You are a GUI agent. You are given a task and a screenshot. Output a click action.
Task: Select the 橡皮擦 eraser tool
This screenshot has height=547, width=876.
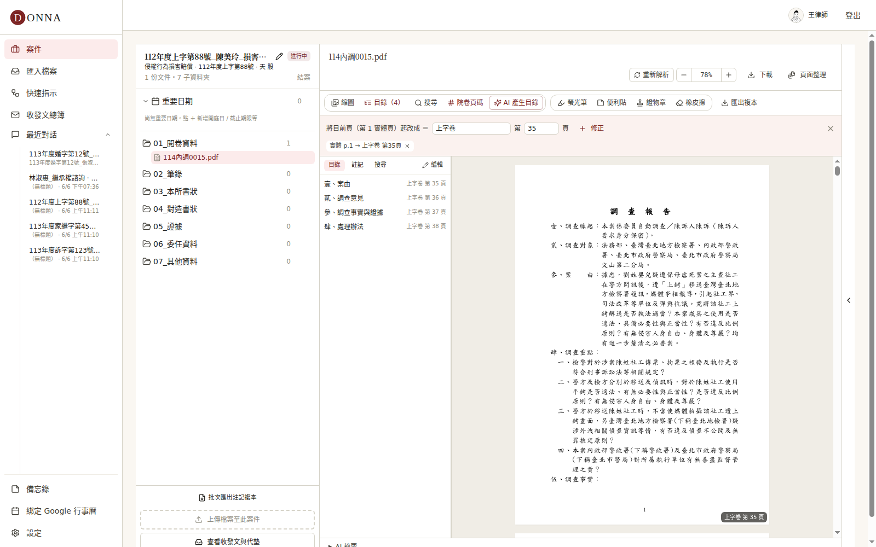point(691,103)
